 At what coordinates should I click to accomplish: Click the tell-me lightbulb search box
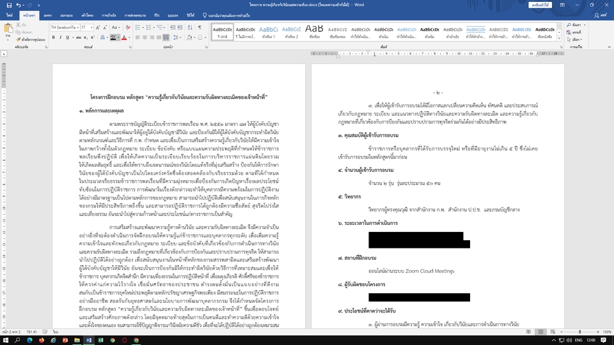(226, 15)
